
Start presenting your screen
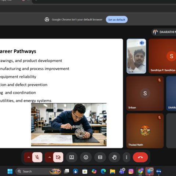tap(71, 157)
